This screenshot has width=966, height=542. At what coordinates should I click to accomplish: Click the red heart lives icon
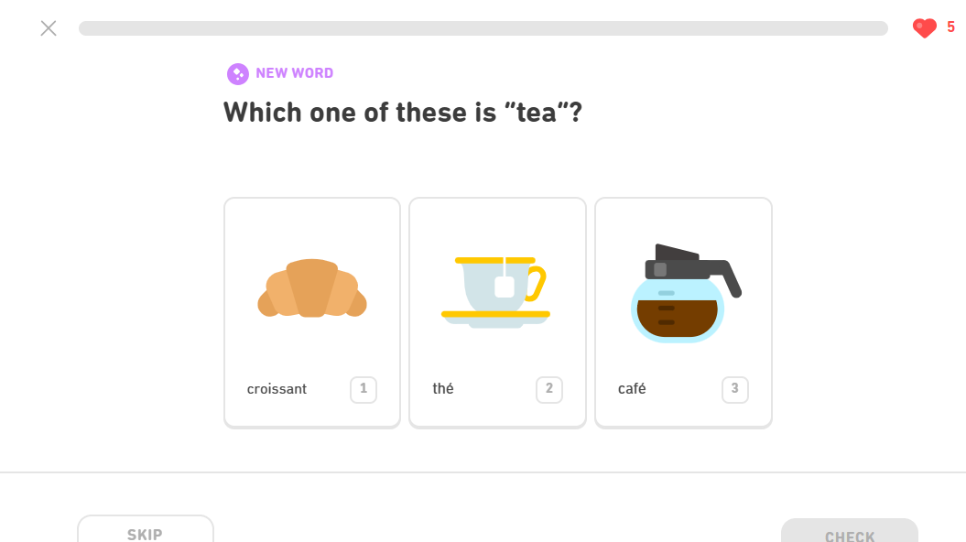923,27
